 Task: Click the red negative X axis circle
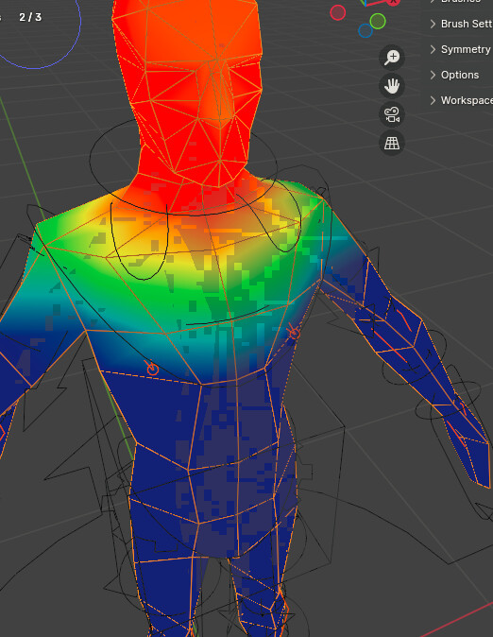click(338, 12)
